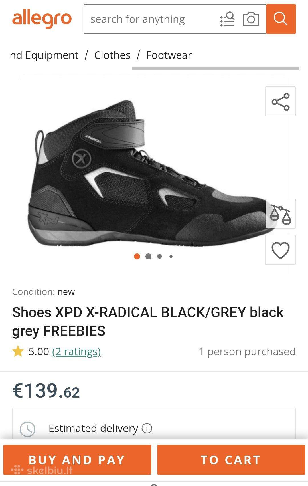Click the yellow rating star
Screen dimensions: 308x486
(18, 351)
